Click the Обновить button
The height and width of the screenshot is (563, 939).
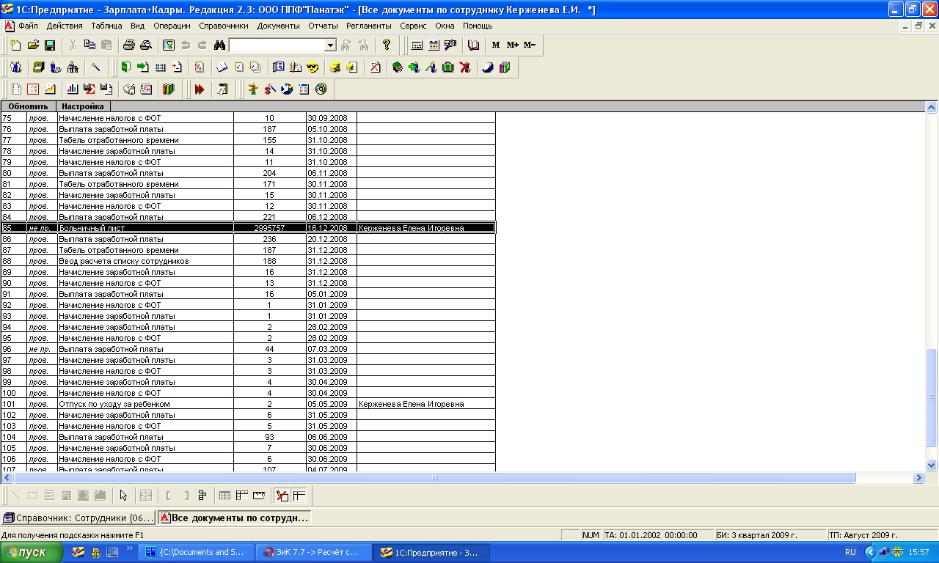tap(28, 106)
